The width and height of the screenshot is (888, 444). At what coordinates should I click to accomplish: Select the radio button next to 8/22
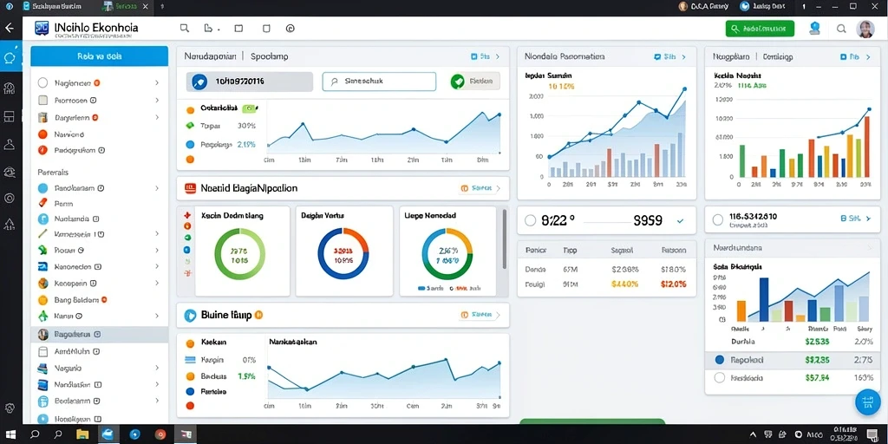point(530,220)
